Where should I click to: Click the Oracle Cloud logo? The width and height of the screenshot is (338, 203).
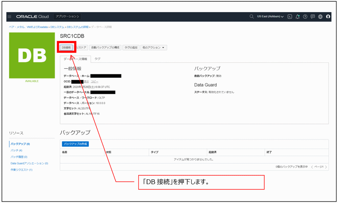point(32,17)
